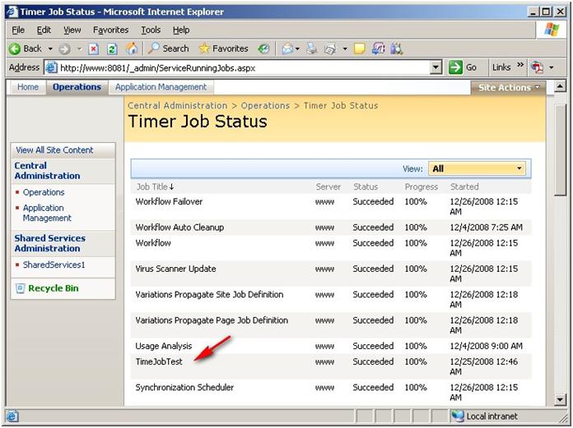This screenshot has width=573, height=428.
Task: Switch to the Operations tab
Action: (x=77, y=87)
